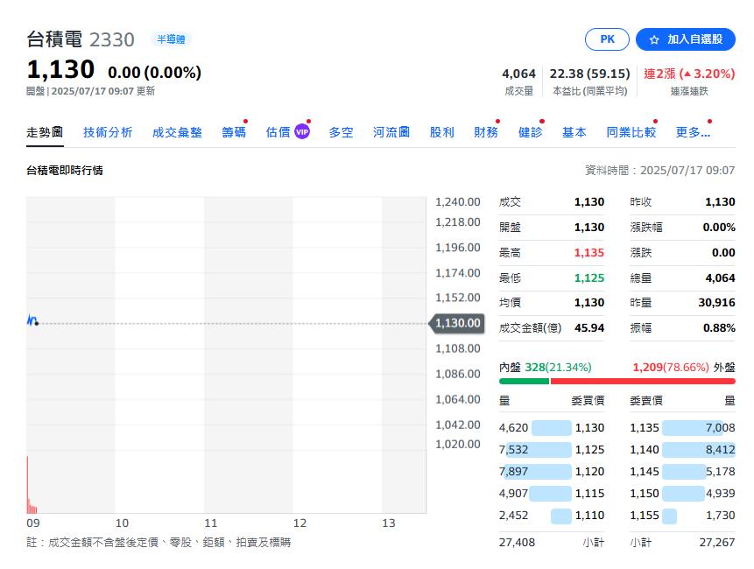Open the 基本 tab

574,132
